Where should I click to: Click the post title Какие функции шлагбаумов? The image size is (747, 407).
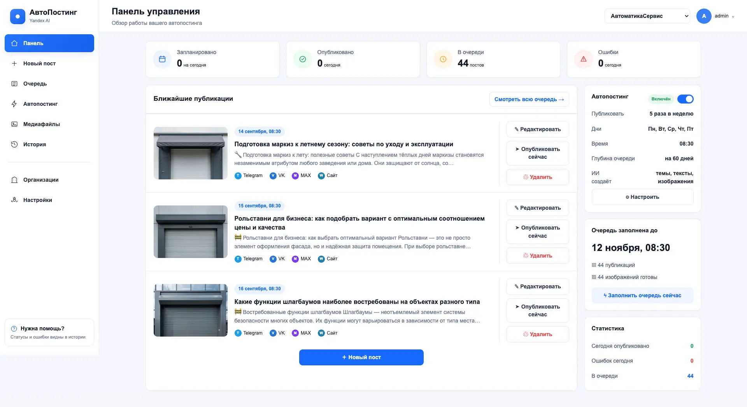[x=357, y=302]
